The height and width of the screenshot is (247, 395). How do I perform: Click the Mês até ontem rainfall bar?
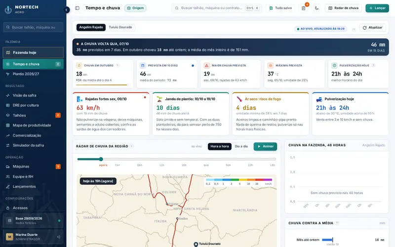pyautogui.click(x=327, y=240)
